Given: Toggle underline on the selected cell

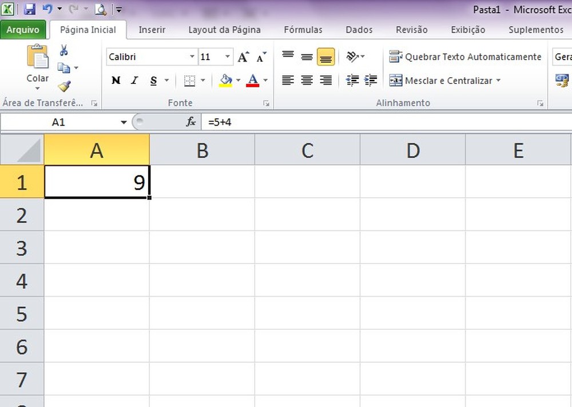Looking at the screenshot, I should (x=153, y=80).
